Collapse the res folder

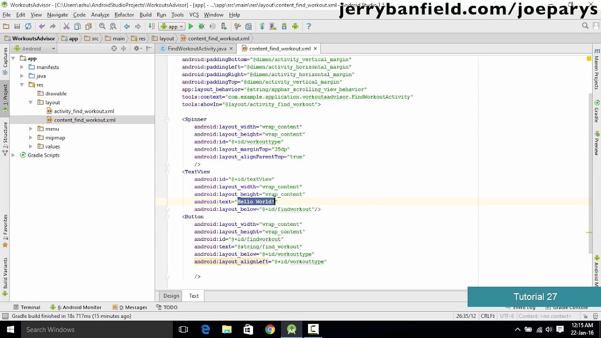coord(22,85)
